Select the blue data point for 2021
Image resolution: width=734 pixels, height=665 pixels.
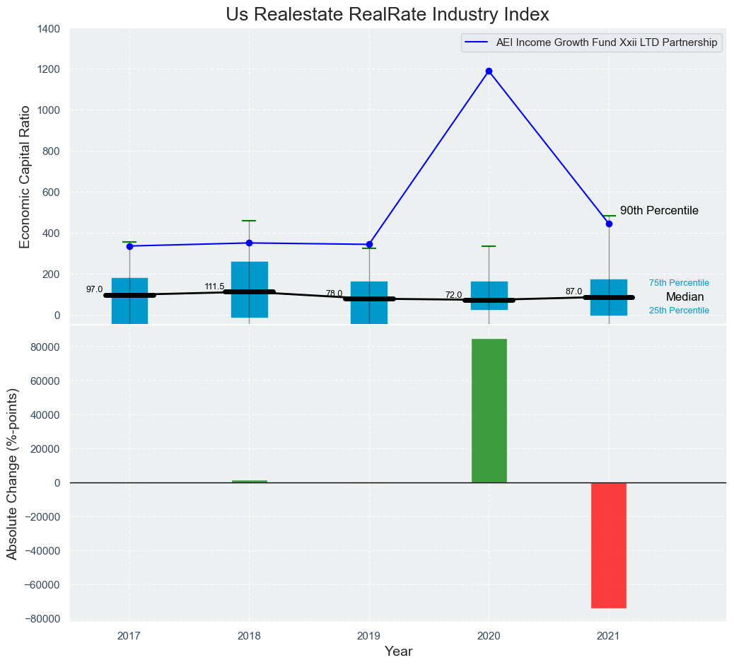pos(609,224)
